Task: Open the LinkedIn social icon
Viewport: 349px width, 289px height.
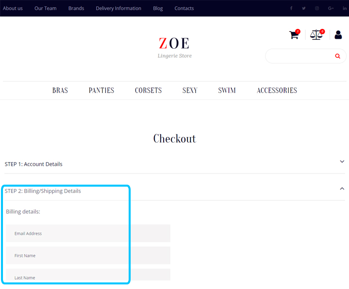Action: click(345, 8)
